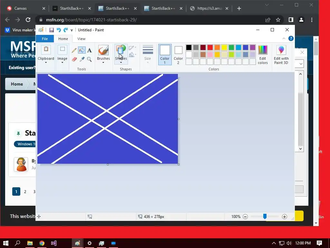Choose the black color swatch
The height and width of the screenshot is (248, 330).
coord(189,47)
